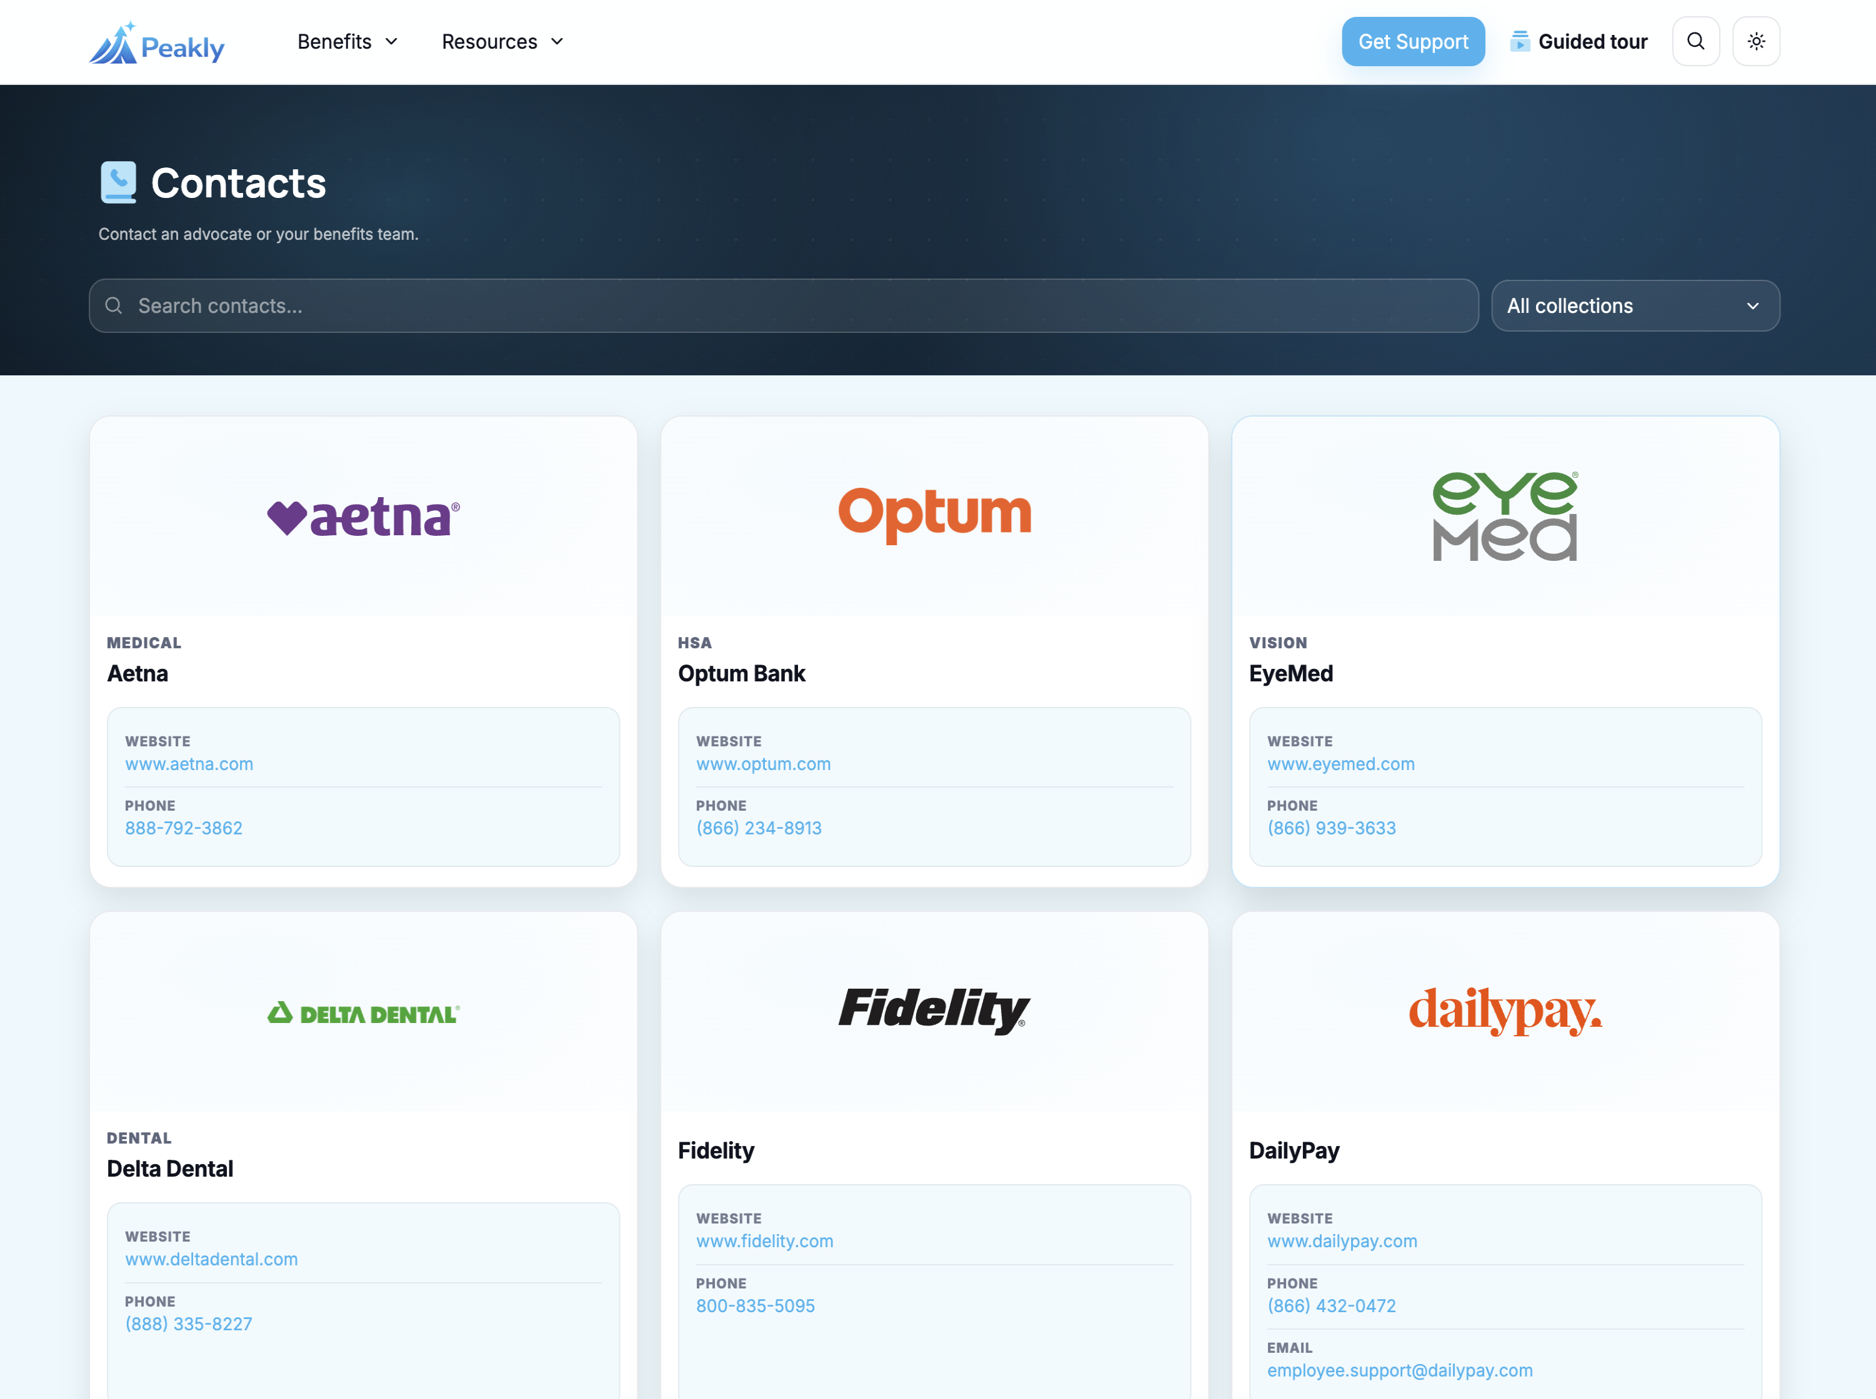Click 'Contact an advocate or your benefits team.' text
This screenshot has width=1876, height=1399.
[x=259, y=234]
